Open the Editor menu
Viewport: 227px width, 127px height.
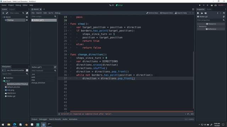[25, 5]
